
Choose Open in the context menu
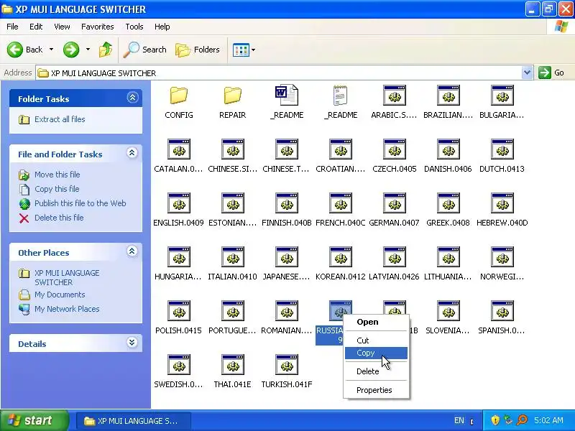(x=376, y=322)
